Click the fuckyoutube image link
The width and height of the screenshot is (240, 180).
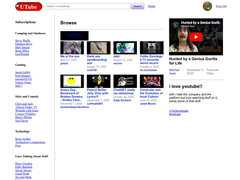point(179,111)
